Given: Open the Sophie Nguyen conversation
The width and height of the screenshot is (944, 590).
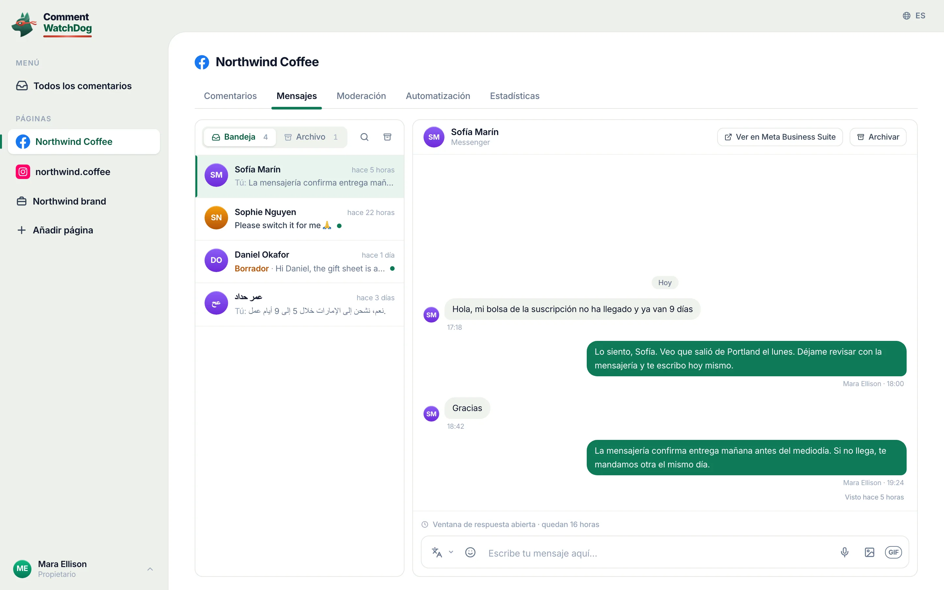Looking at the screenshot, I should 300,219.
